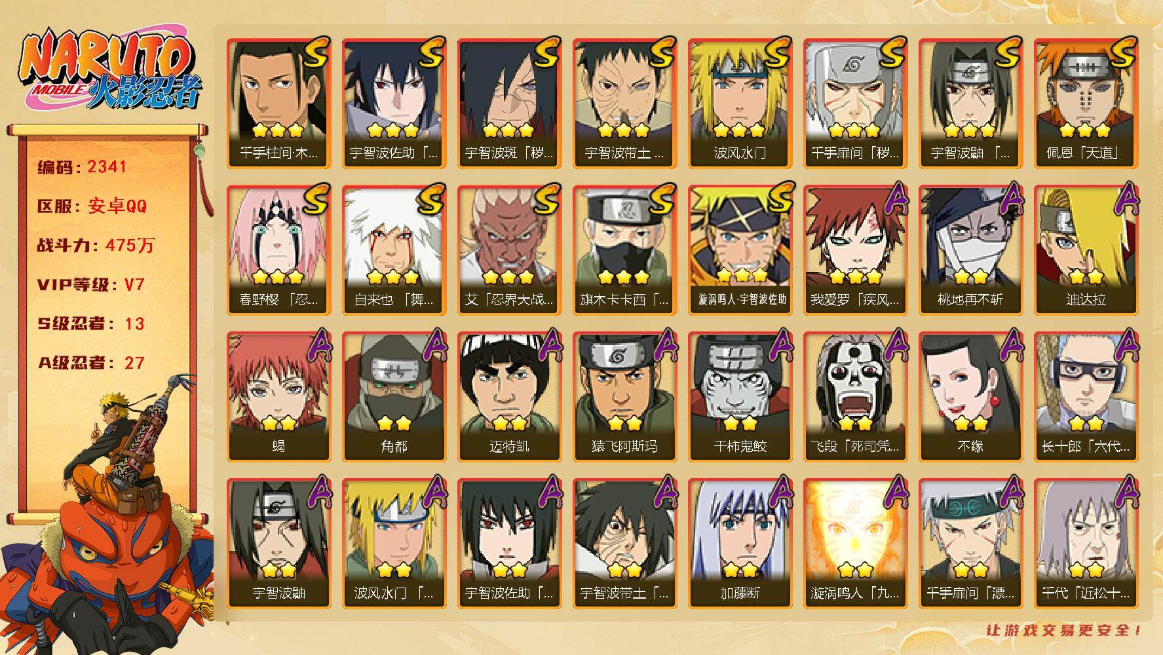The height and width of the screenshot is (655, 1163).
Task: Click S rank badge on 千手柱间 card
Action: (x=315, y=54)
